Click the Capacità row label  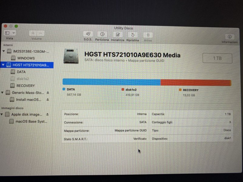[158, 114]
